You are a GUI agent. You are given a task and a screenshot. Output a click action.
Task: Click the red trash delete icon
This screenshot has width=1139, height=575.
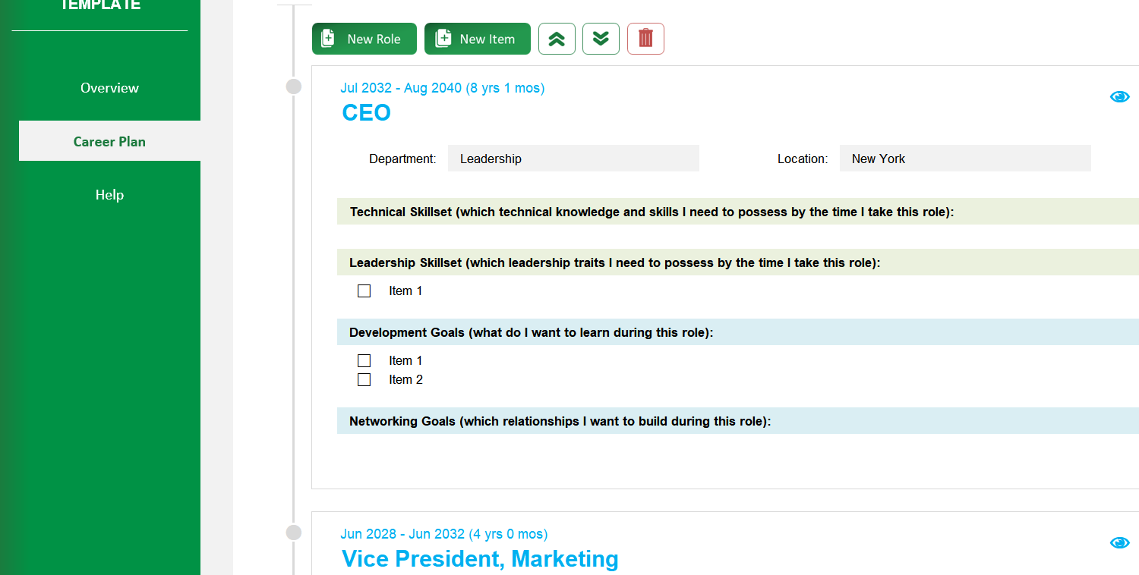pyautogui.click(x=645, y=39)
